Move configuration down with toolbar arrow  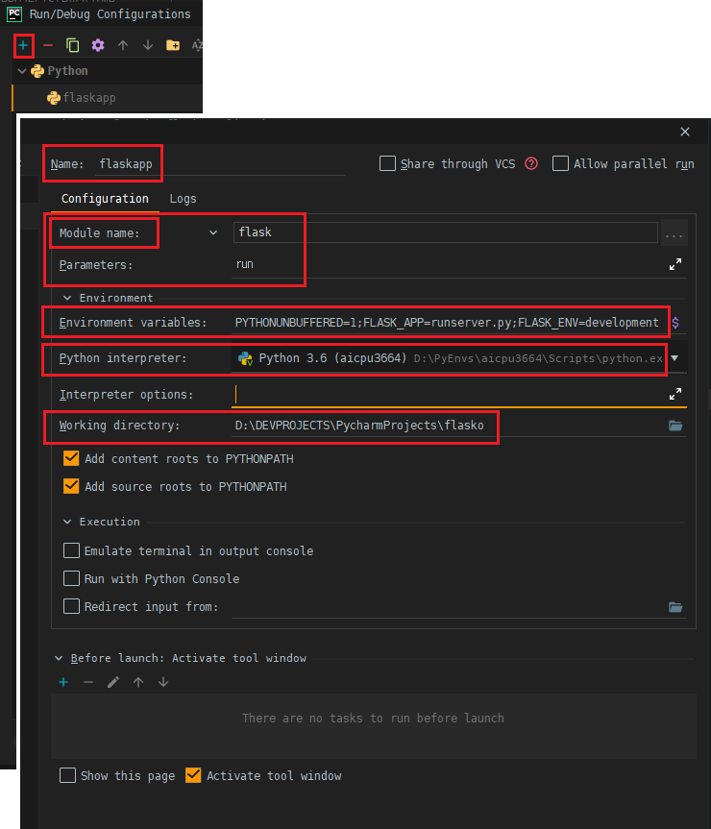(x=148, y=45)
